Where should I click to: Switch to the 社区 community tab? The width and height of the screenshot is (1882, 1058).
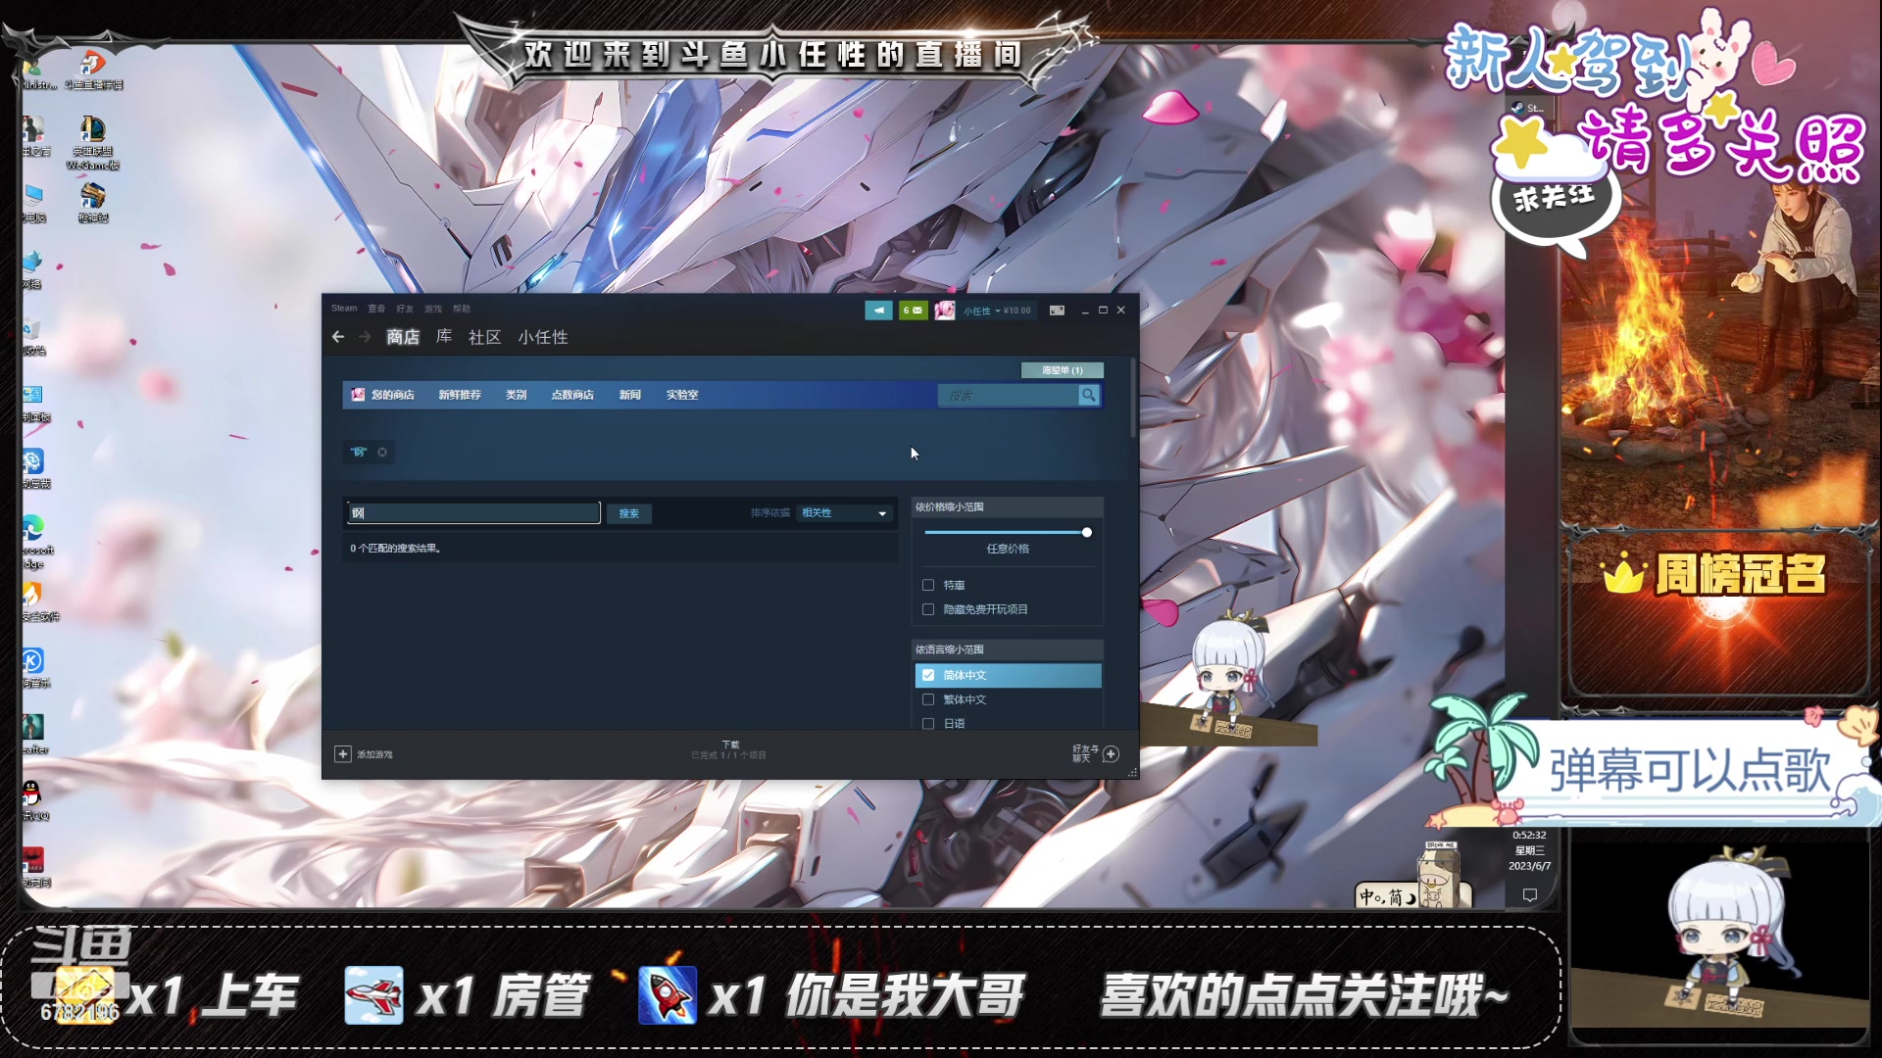(x=485, y=337)
